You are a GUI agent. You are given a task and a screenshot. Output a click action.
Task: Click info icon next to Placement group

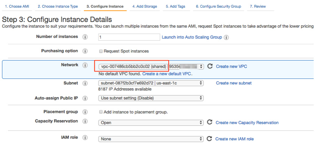(x=85, y=112)
